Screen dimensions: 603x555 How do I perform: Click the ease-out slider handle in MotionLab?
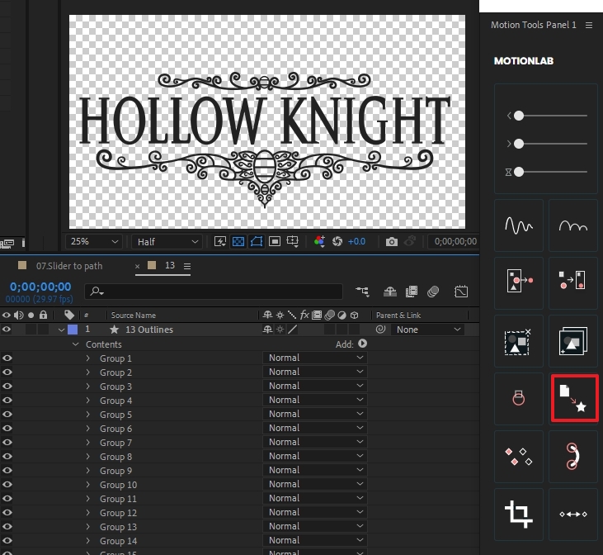[x=519, y=144]
